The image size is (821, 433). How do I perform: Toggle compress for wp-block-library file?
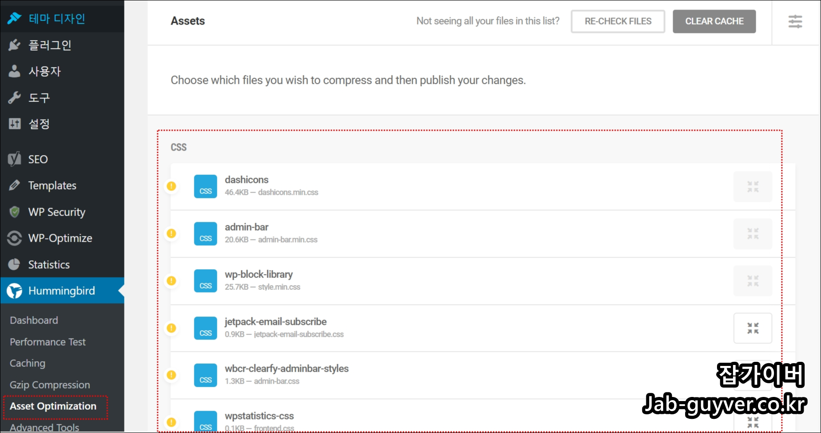coord(753,281)
